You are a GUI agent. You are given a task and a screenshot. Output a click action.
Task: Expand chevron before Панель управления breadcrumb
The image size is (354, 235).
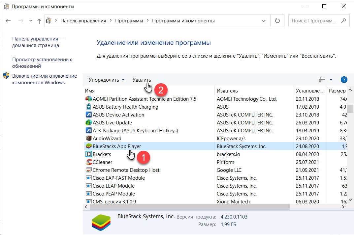[56, 20]
